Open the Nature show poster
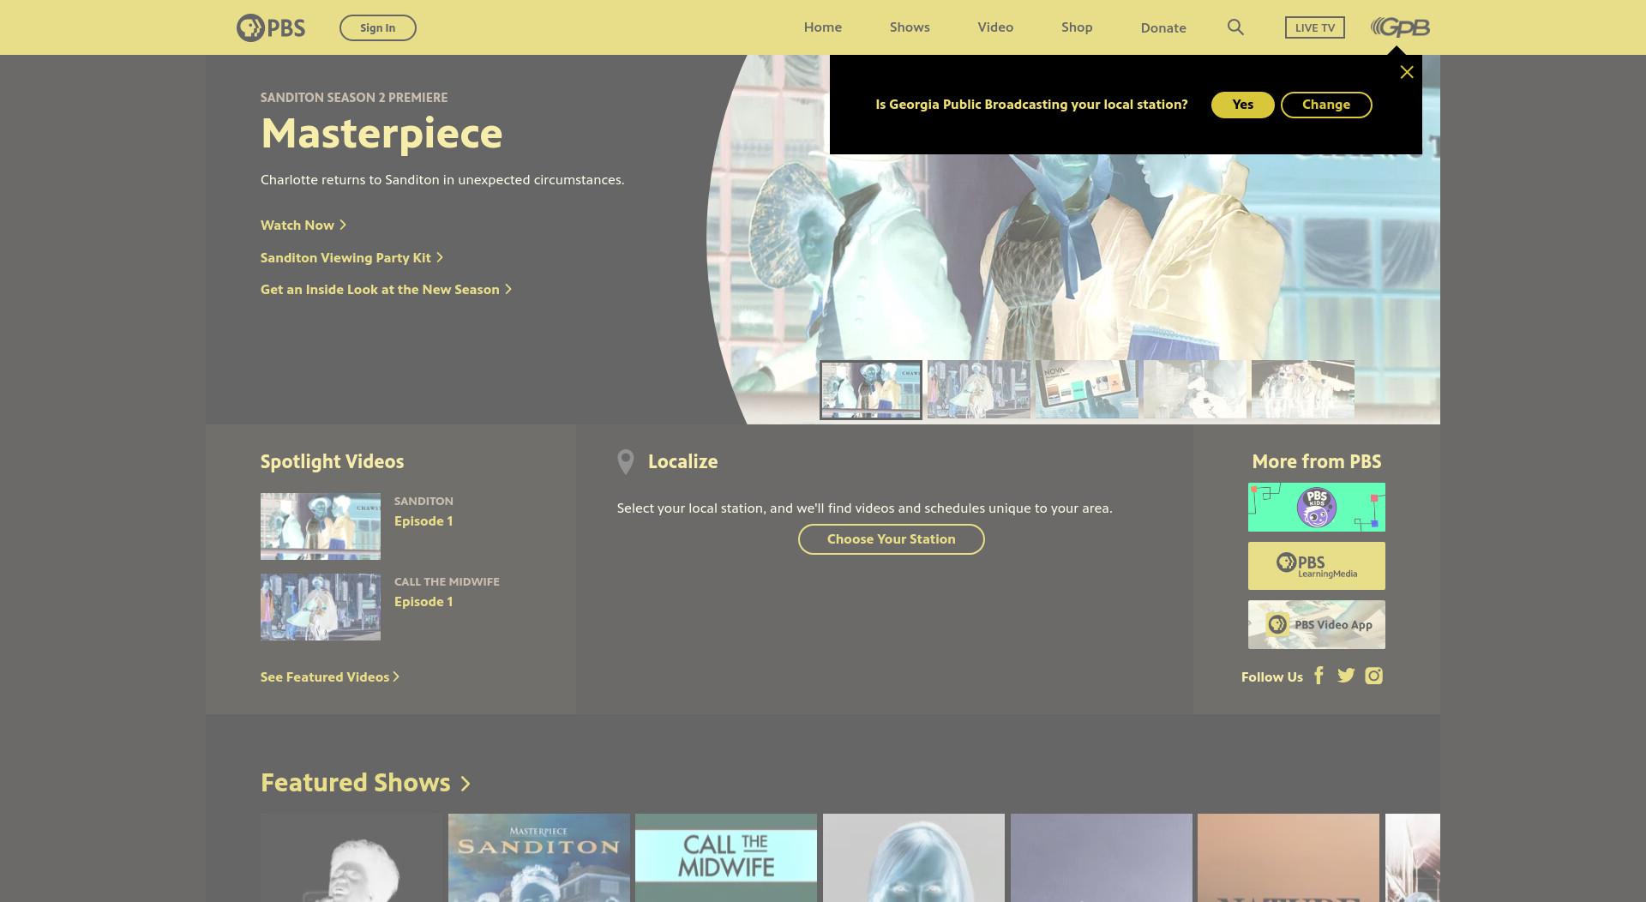Viewport: 1646px width, 902px height. click(1289, 857)
